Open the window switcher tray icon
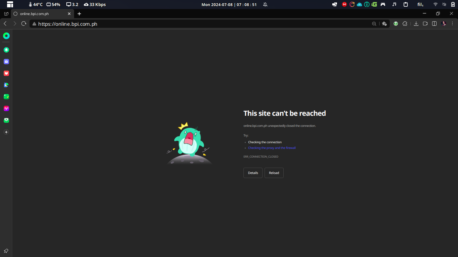This screenshot has height=257, width=458. (x=335, y=4)
